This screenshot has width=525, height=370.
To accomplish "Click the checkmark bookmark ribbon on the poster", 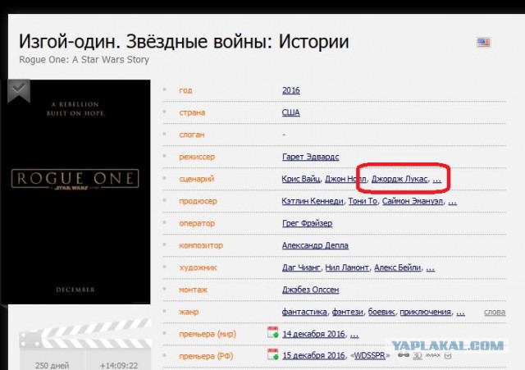I will click(x=19, y=90).
